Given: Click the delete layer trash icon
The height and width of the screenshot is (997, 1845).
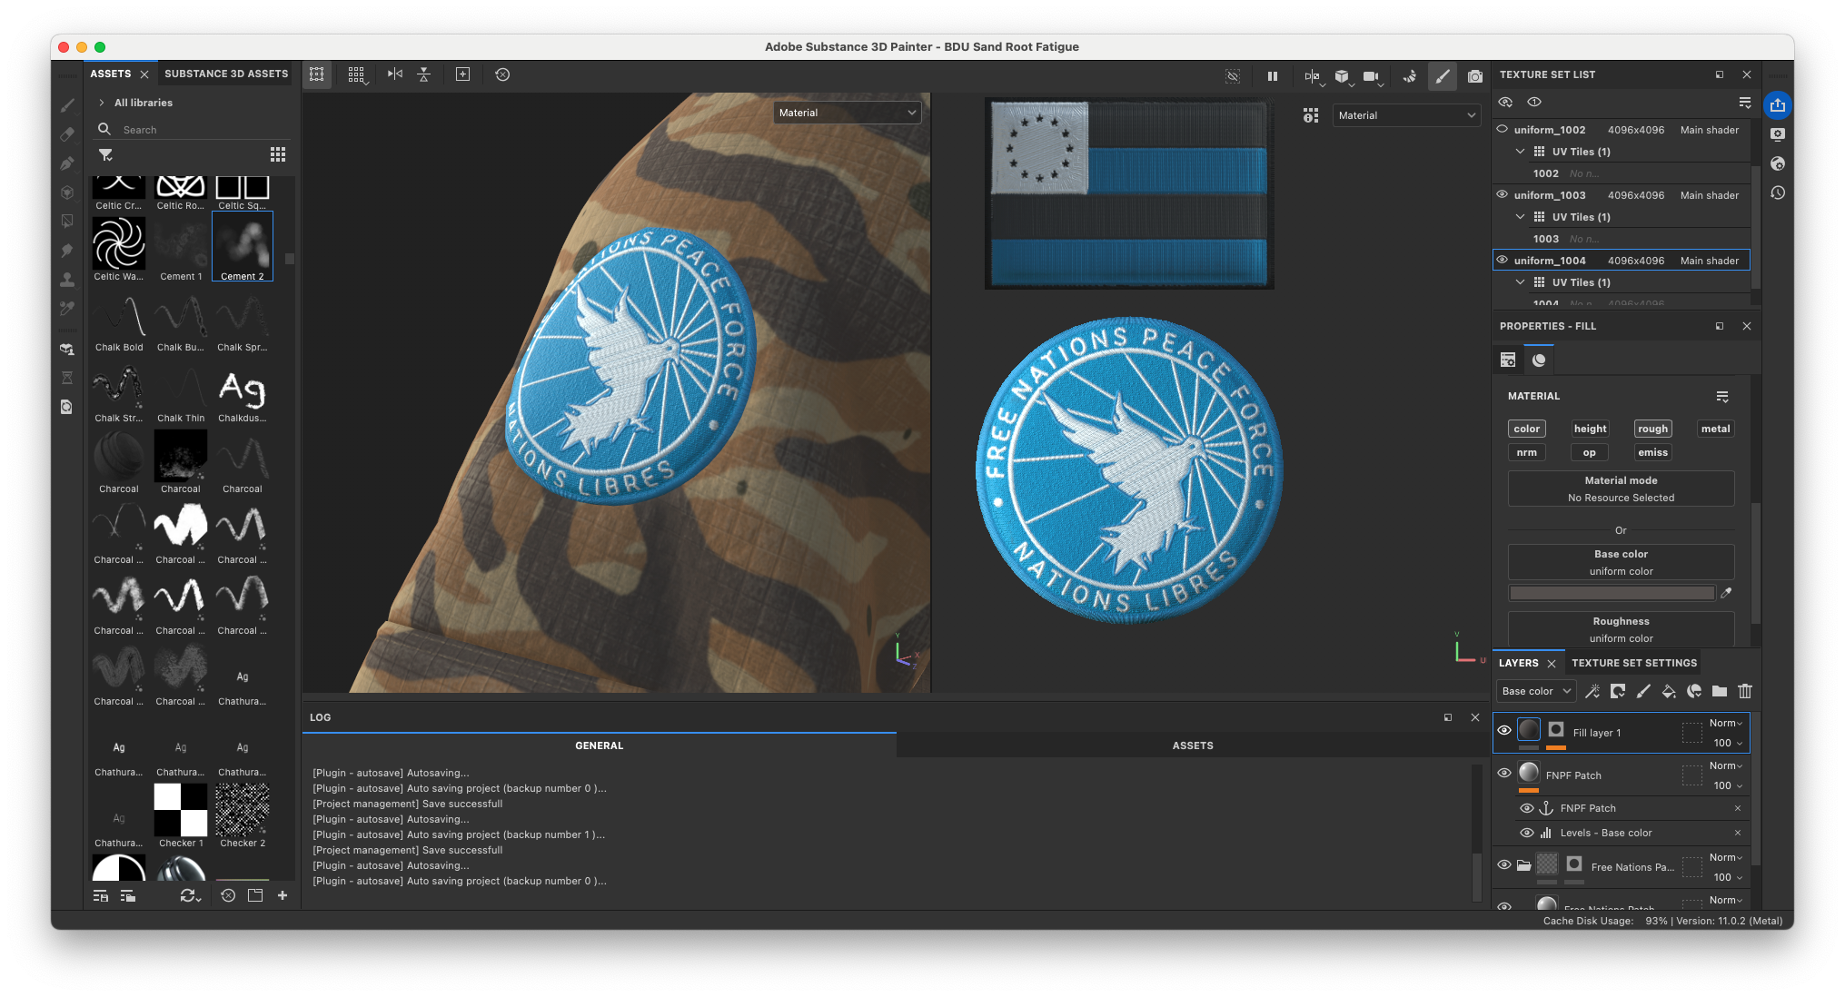Looking at the screenshot, I should (x=1745, y=691).
